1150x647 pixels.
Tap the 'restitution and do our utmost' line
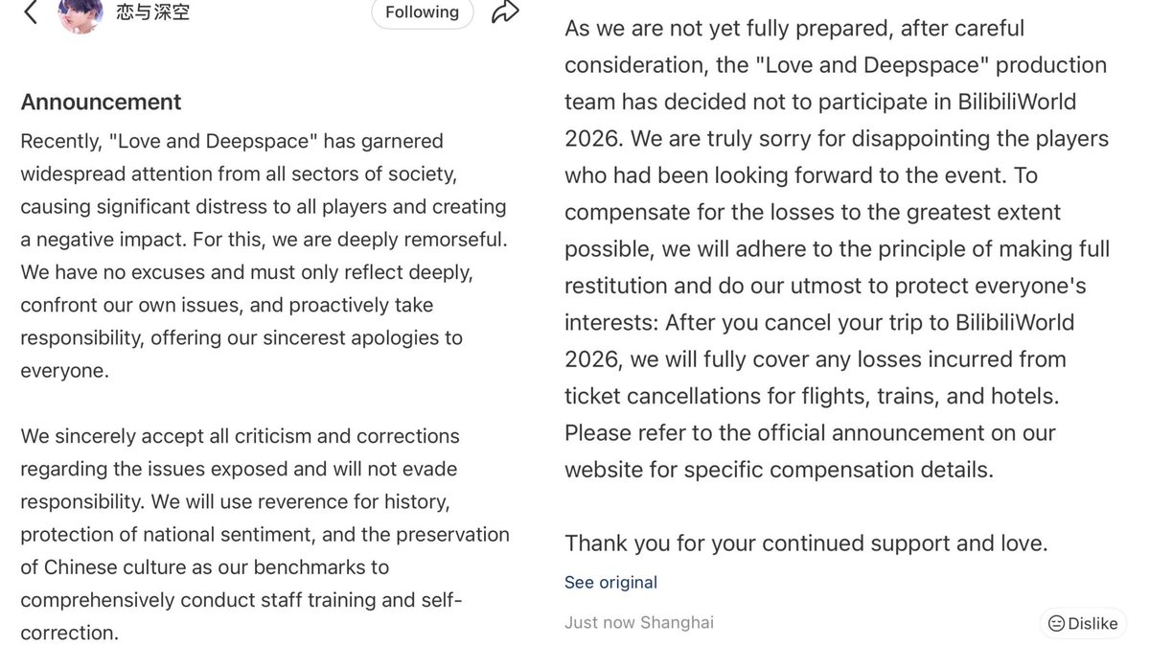pos(825,286)
